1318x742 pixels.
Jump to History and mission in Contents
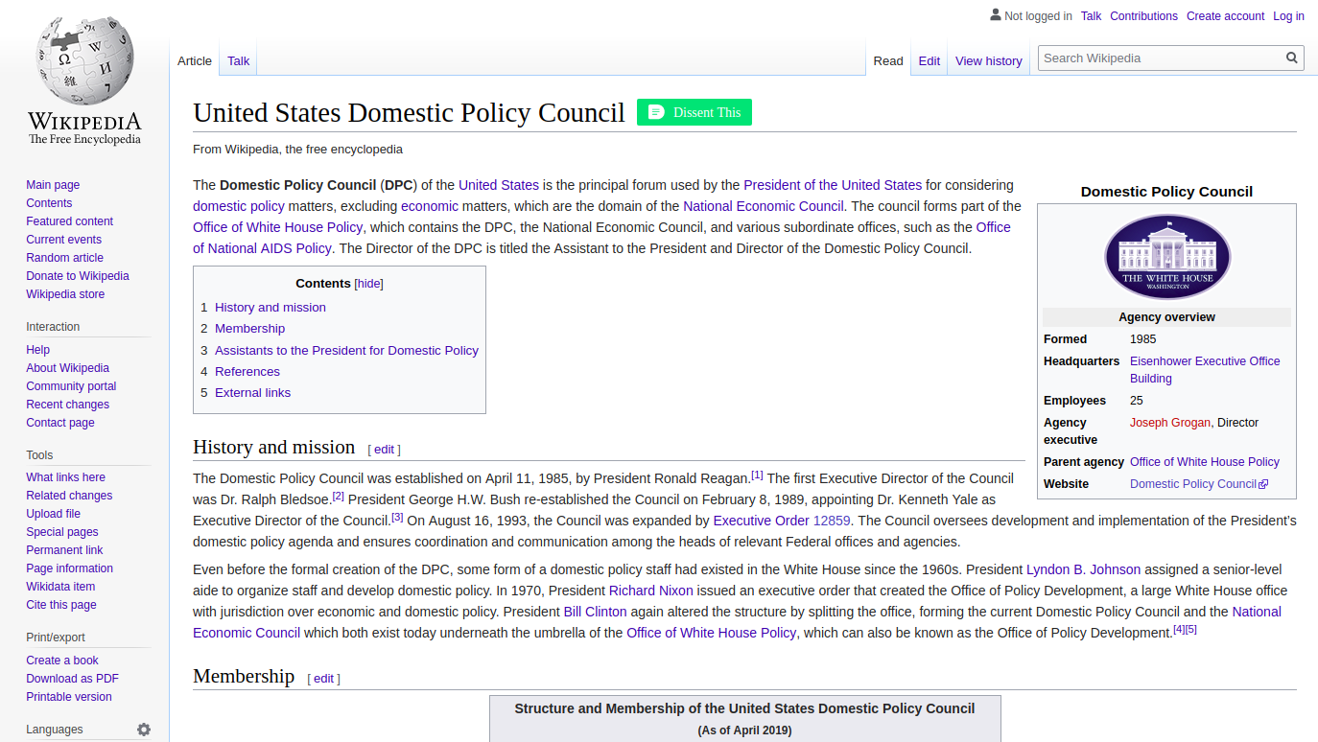point(271,308)
